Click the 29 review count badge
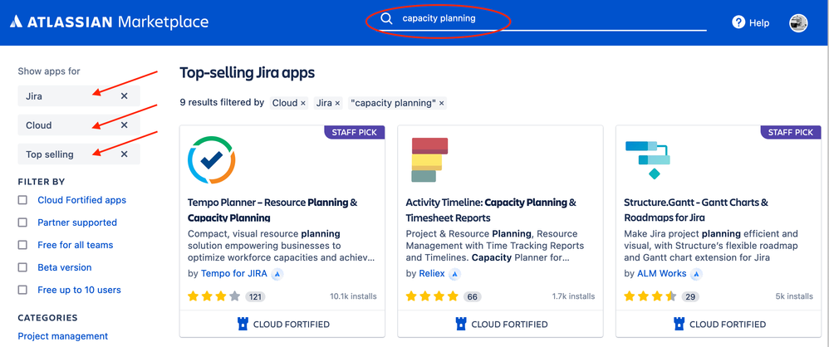 [690, 297]
